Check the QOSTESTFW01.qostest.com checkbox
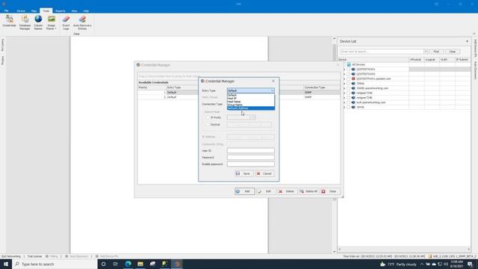This screenshot has width=478, height=269. 349,78
